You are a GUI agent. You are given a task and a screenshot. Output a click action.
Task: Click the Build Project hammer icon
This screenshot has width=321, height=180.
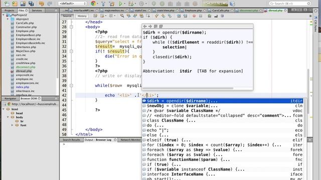[103, 3]
